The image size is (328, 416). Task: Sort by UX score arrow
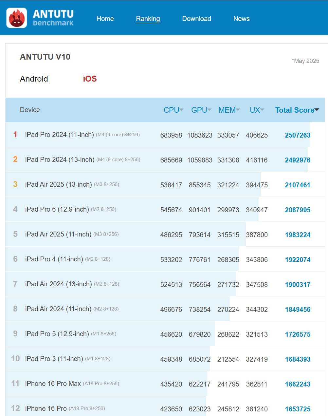click(262, 110)
